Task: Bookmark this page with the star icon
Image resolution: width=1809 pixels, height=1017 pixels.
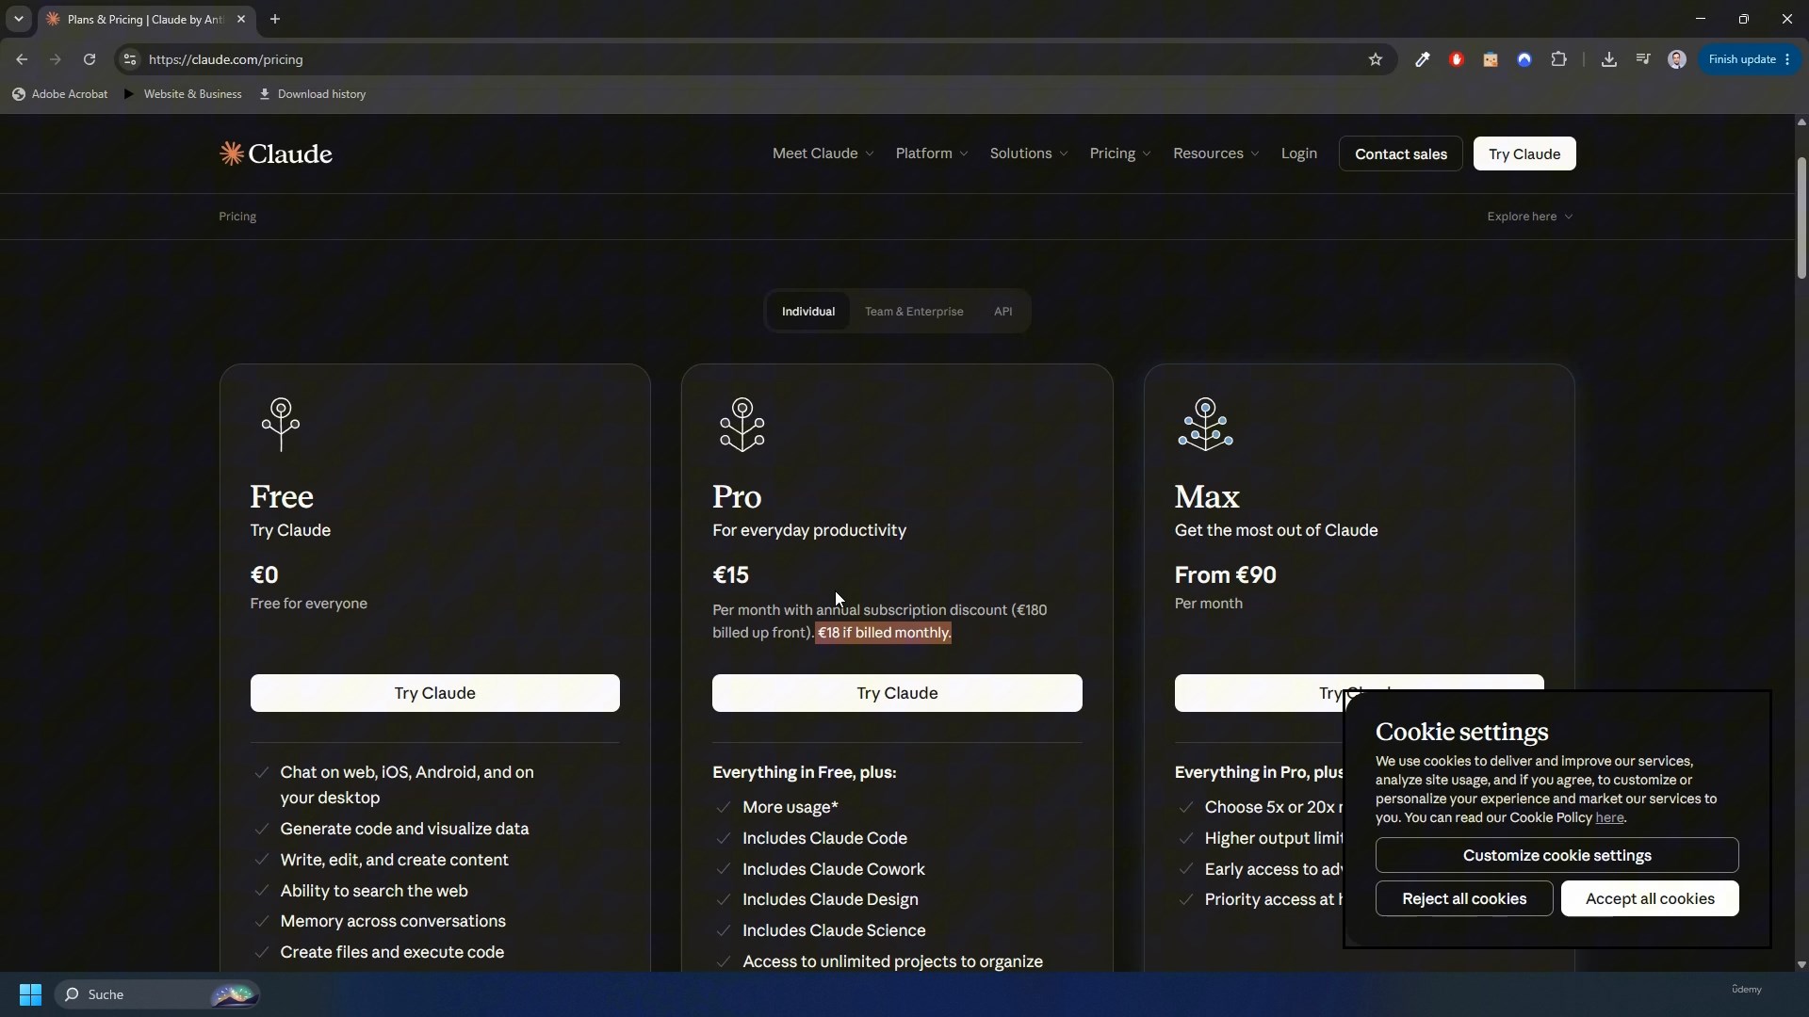Action: pyautogui.click(x=1376, y=59)
